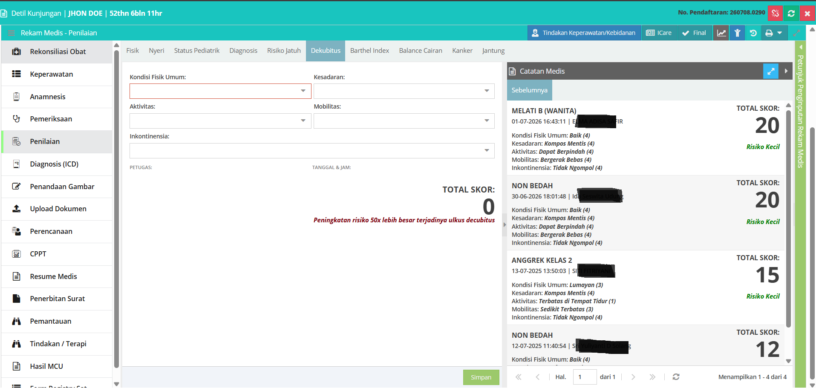Click the Simpan button
Image resolution: width=816 pixels, height=388 pixels.
point(481,377)
